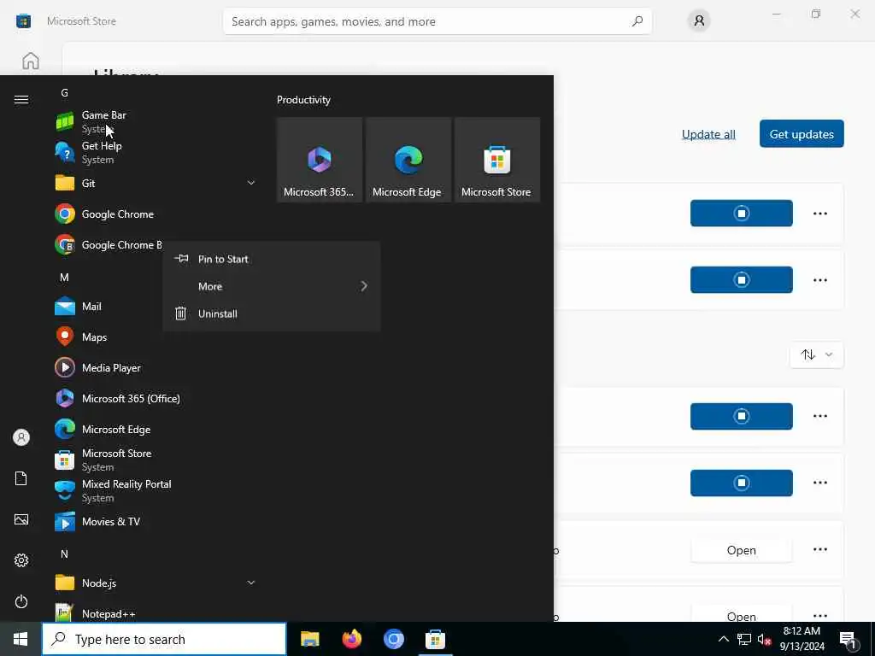The height and width of the screenshot is (656, 875).
Task: Open more options for the third update row
Action: click(x=819, y=416)
